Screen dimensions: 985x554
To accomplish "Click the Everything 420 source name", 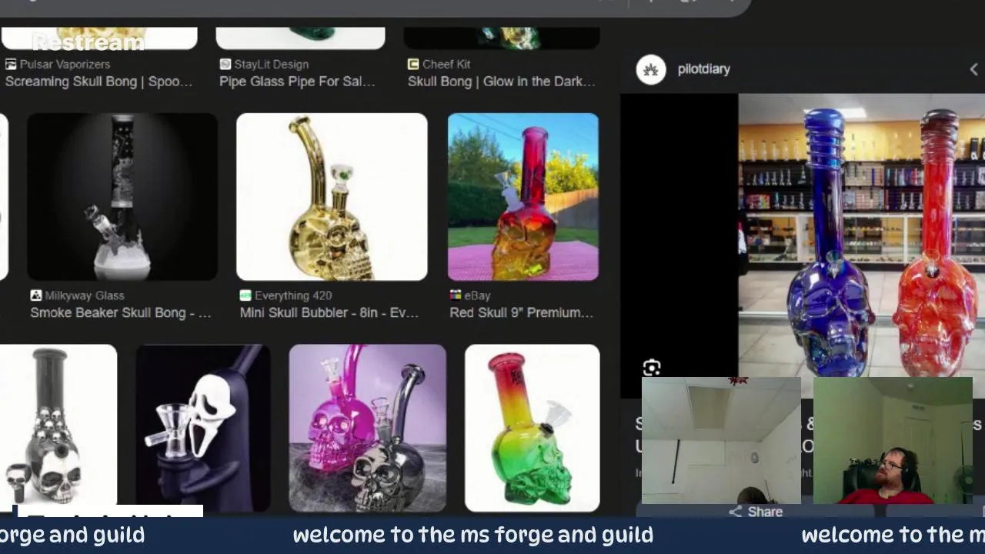I will [x=292, y=295].
